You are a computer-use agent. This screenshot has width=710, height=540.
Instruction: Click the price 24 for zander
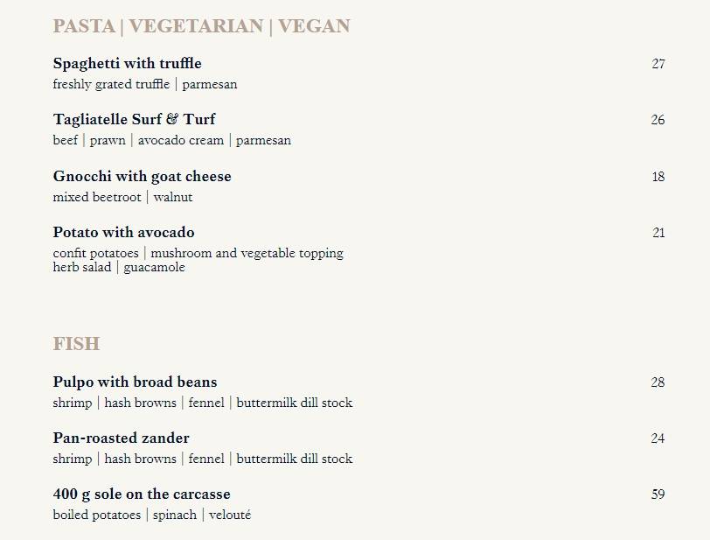(x=658, y=438)
